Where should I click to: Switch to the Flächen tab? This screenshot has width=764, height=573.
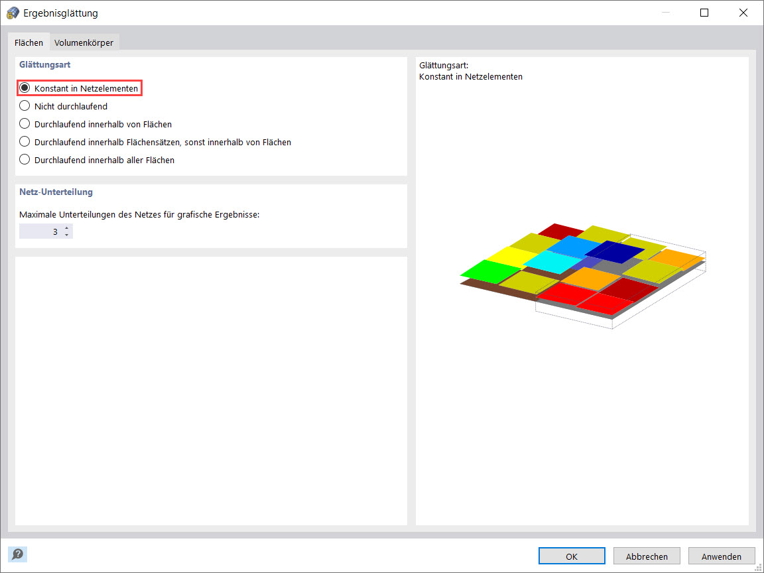[29, 43]
